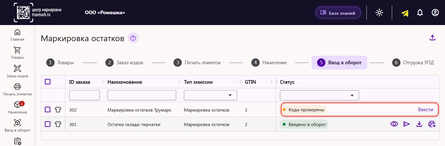This screenshot has height=146, width=445.
Task: Click order ID 301 cell
Action: click(73, 125)
